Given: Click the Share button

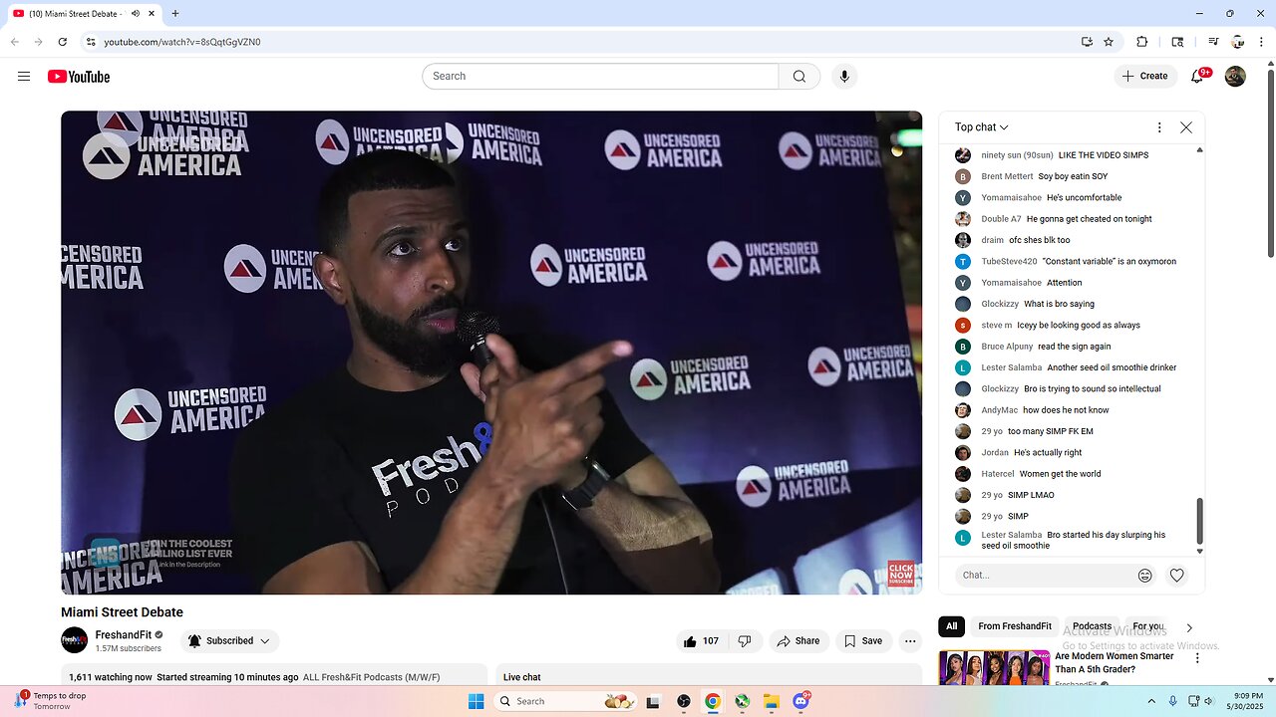Looking at the screenshot, I should 797,641.
